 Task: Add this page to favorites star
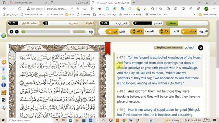(x=84, y=9)
